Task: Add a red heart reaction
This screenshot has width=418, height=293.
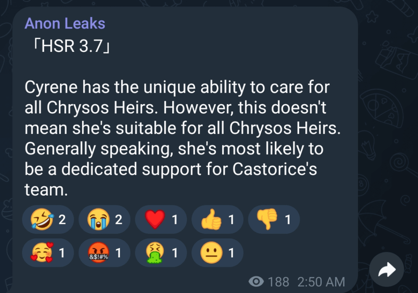Action: tap(160, 220)
